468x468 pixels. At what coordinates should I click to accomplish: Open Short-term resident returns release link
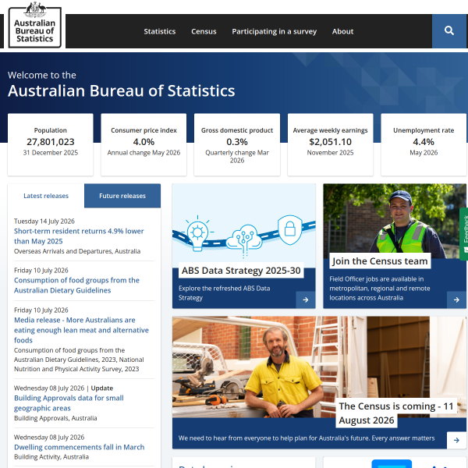[x=79, y=236]
